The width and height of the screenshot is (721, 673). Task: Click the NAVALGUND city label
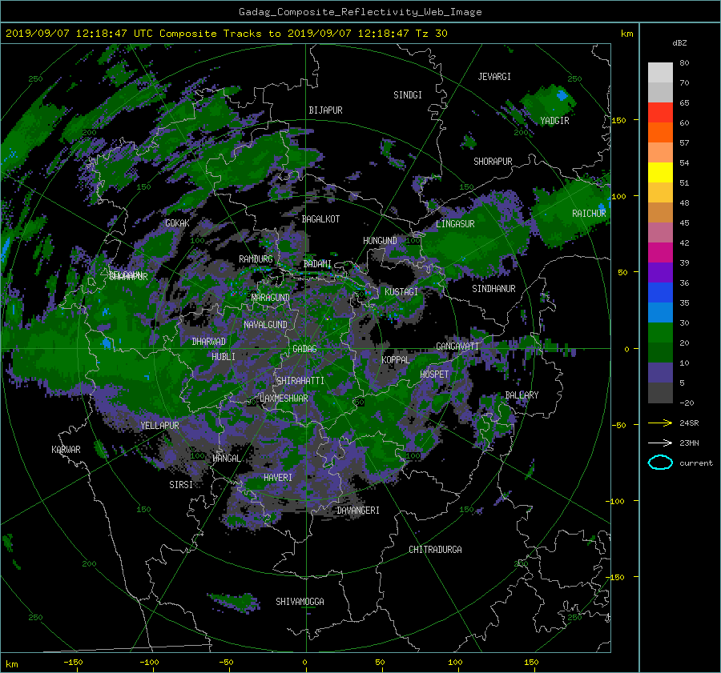coord(265,325)
